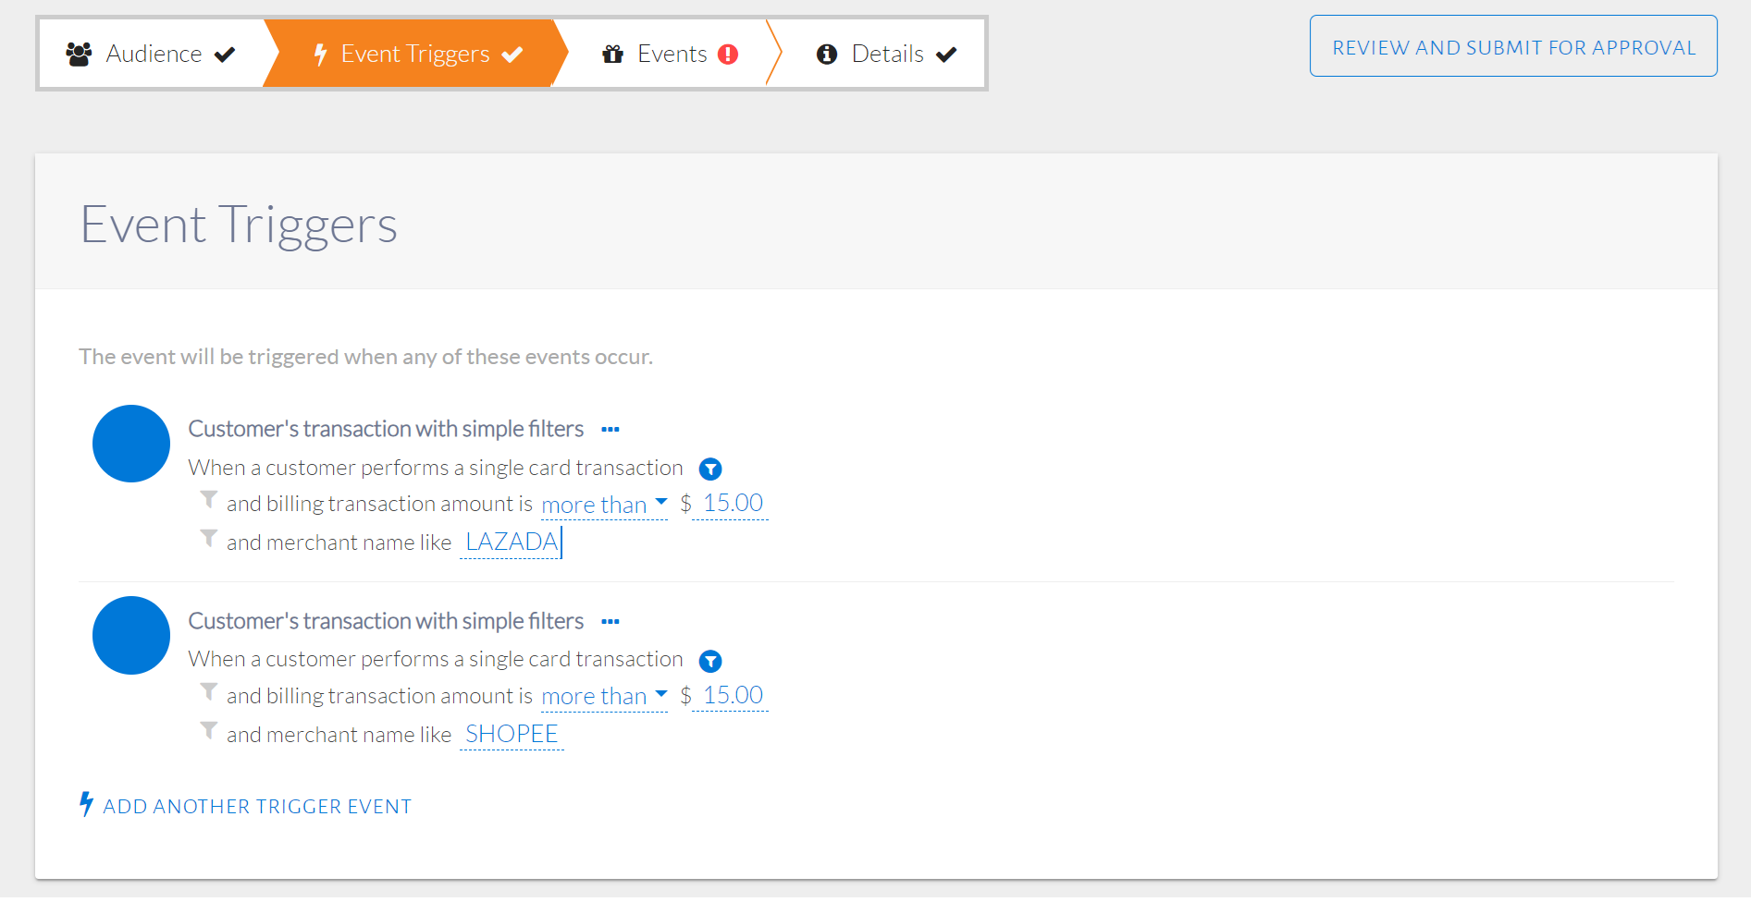The width and height of the screenshot is (1751, 902).
Task: Click the grey funnel beside LAZADA merchant name
Action: click(x=209, y=539)
